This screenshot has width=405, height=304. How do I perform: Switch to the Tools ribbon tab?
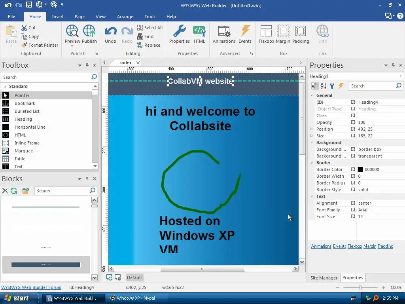[x=150, y=17]
